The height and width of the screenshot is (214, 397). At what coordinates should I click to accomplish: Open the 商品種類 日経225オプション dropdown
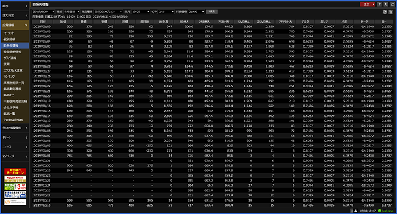(108, 12)
